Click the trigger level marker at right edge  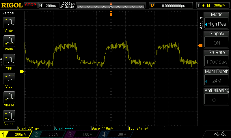[x=200, y=46]
